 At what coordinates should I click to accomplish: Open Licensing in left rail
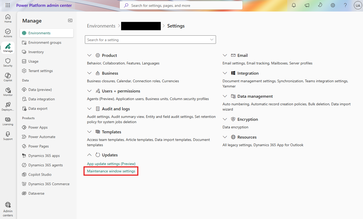(x=8, y=121)
